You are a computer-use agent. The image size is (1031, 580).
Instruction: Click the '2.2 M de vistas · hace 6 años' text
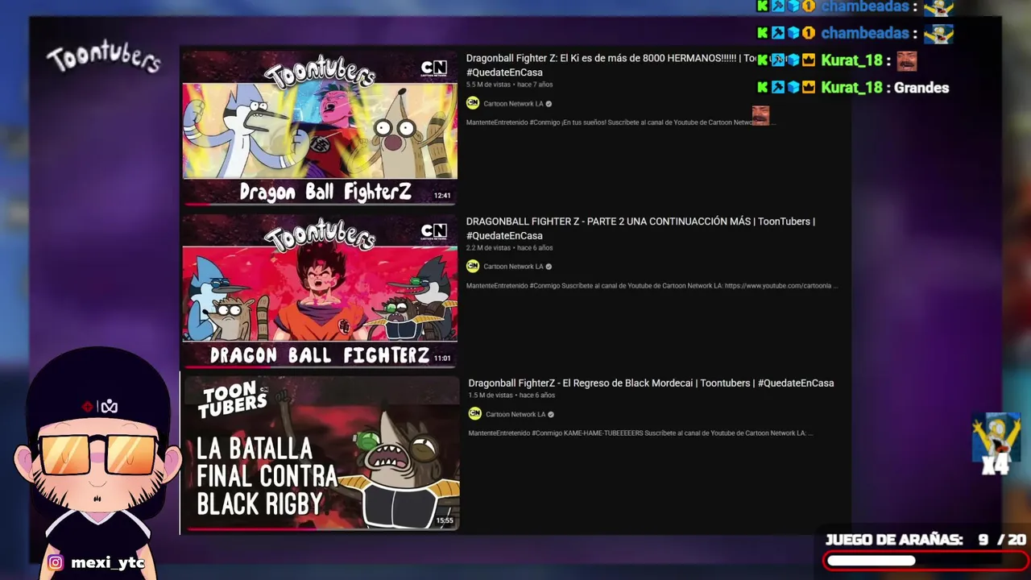tap(509, 248)
